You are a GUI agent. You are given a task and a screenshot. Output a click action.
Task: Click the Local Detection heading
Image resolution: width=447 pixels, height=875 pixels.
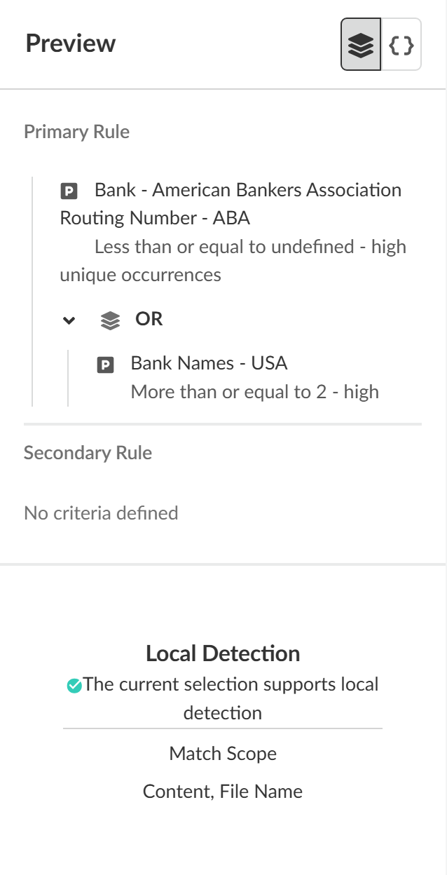point(223,653)
